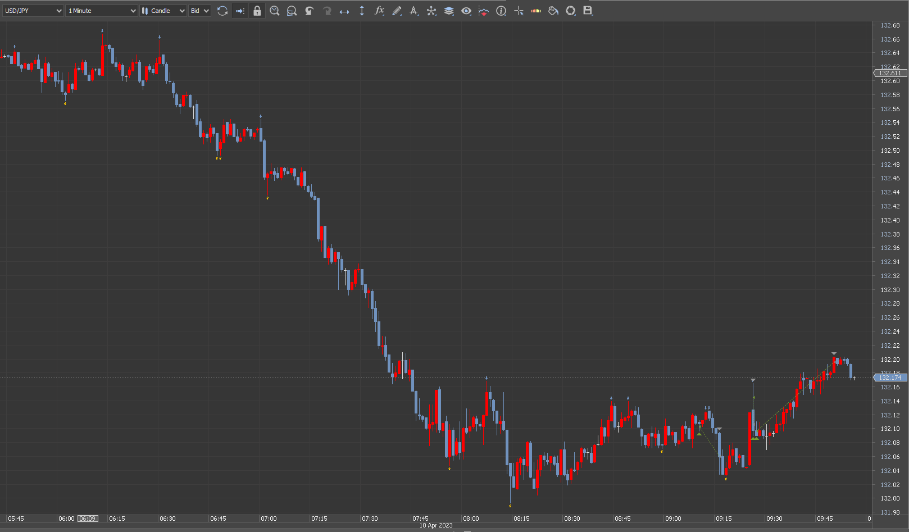Click the magnifier zoom icon
This screenshot has height=532, width=909.
click(x=275, y=11)
